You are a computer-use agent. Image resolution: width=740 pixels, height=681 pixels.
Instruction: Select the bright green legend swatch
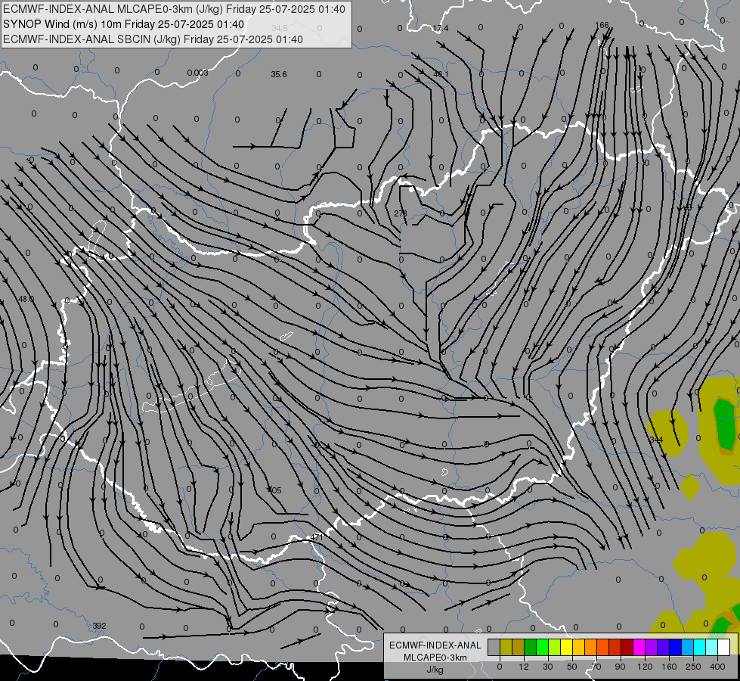pos(542,647)
